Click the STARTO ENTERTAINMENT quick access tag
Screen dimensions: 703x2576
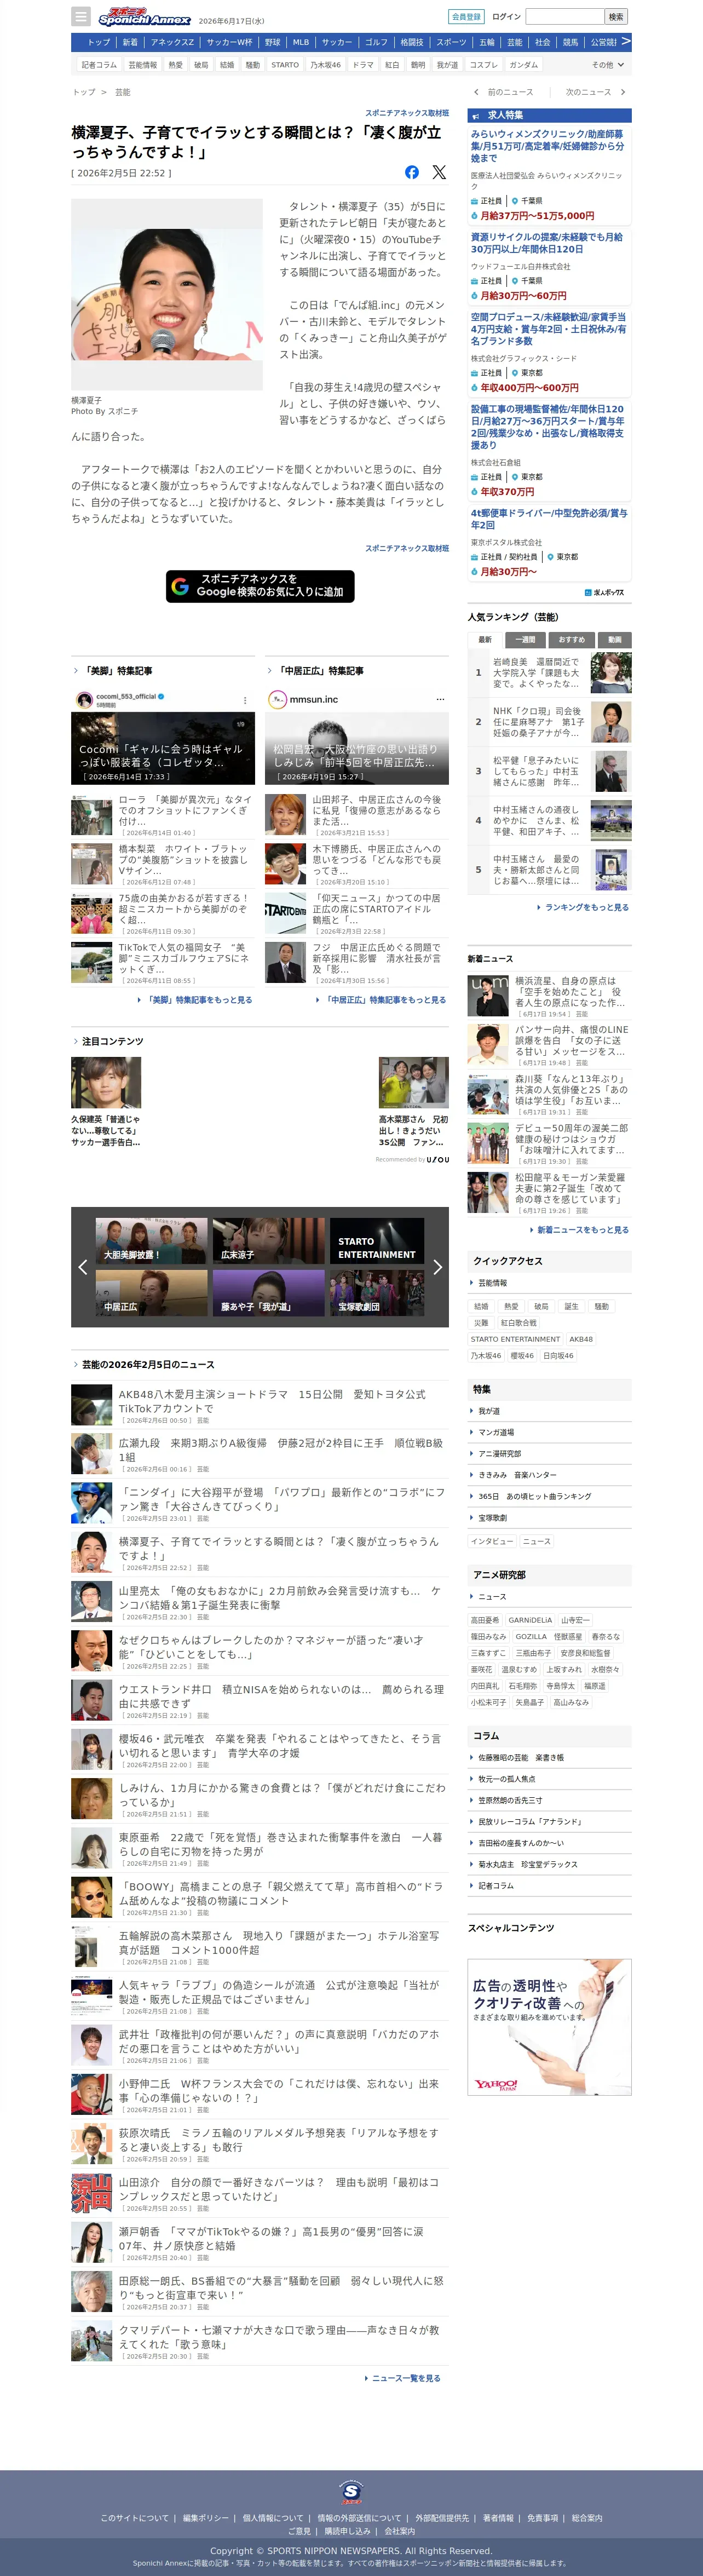coord(515,1339)
